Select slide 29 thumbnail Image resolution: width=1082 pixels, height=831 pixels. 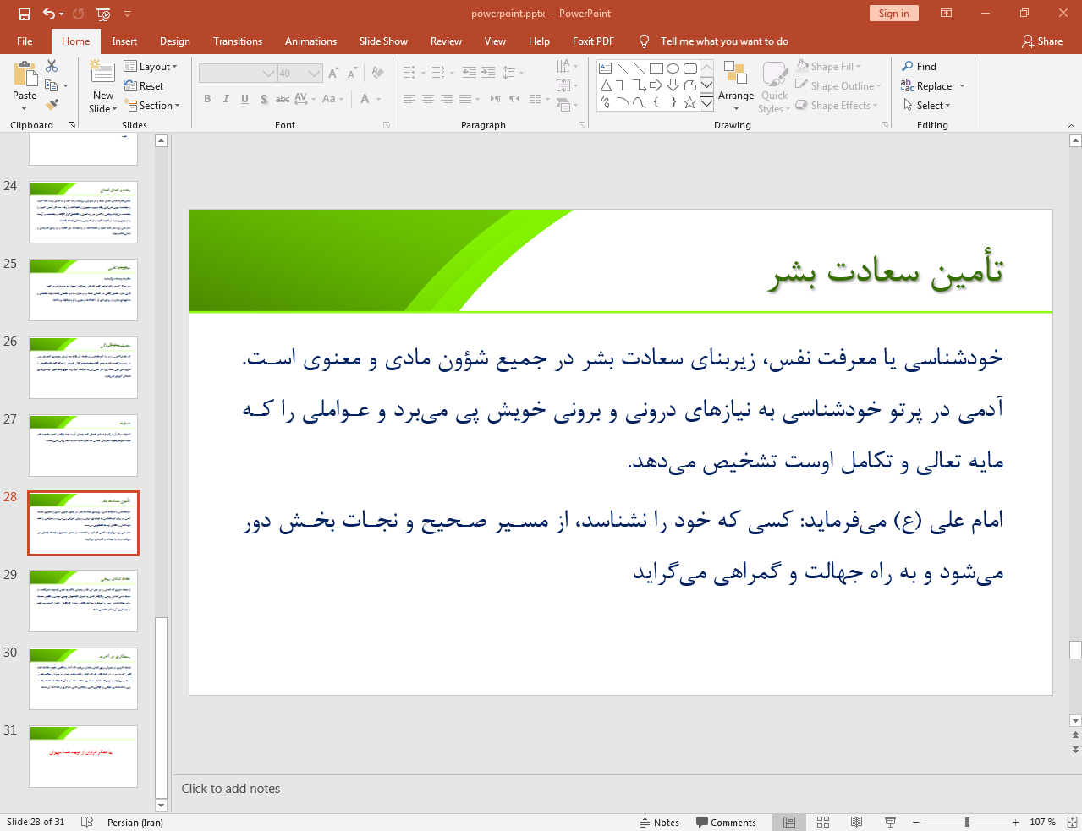pyautogui.click(x=83, y=601)
